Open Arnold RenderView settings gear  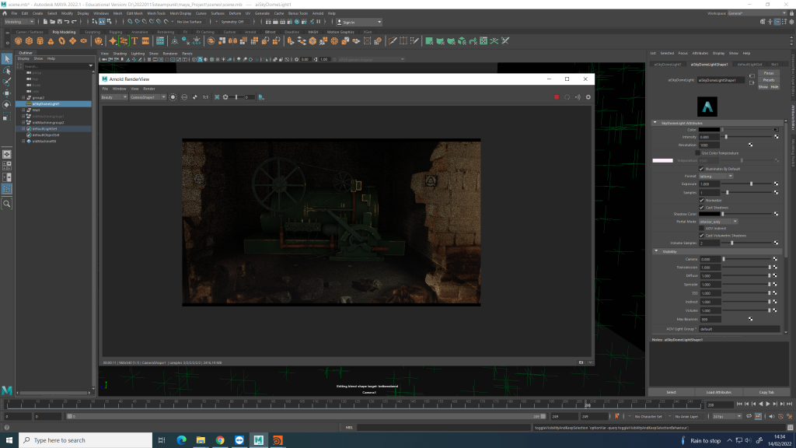[x=588, y=97]
